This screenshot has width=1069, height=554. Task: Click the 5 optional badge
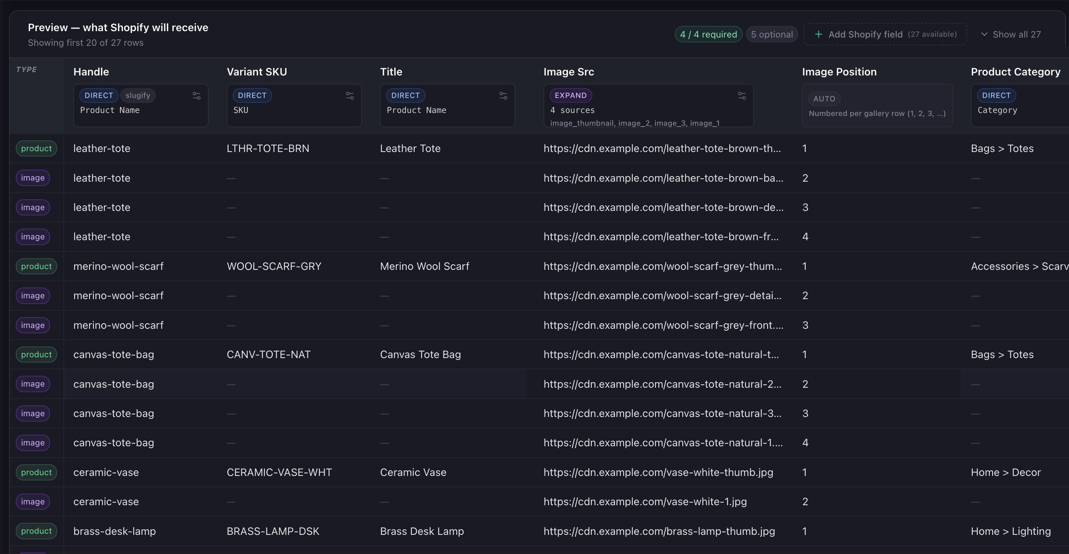coord(771,35)
